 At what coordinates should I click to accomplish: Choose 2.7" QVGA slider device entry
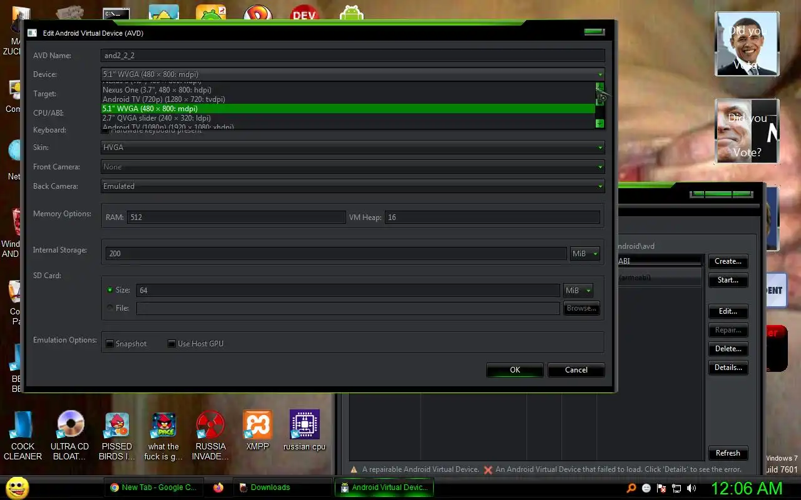point(349,118)
